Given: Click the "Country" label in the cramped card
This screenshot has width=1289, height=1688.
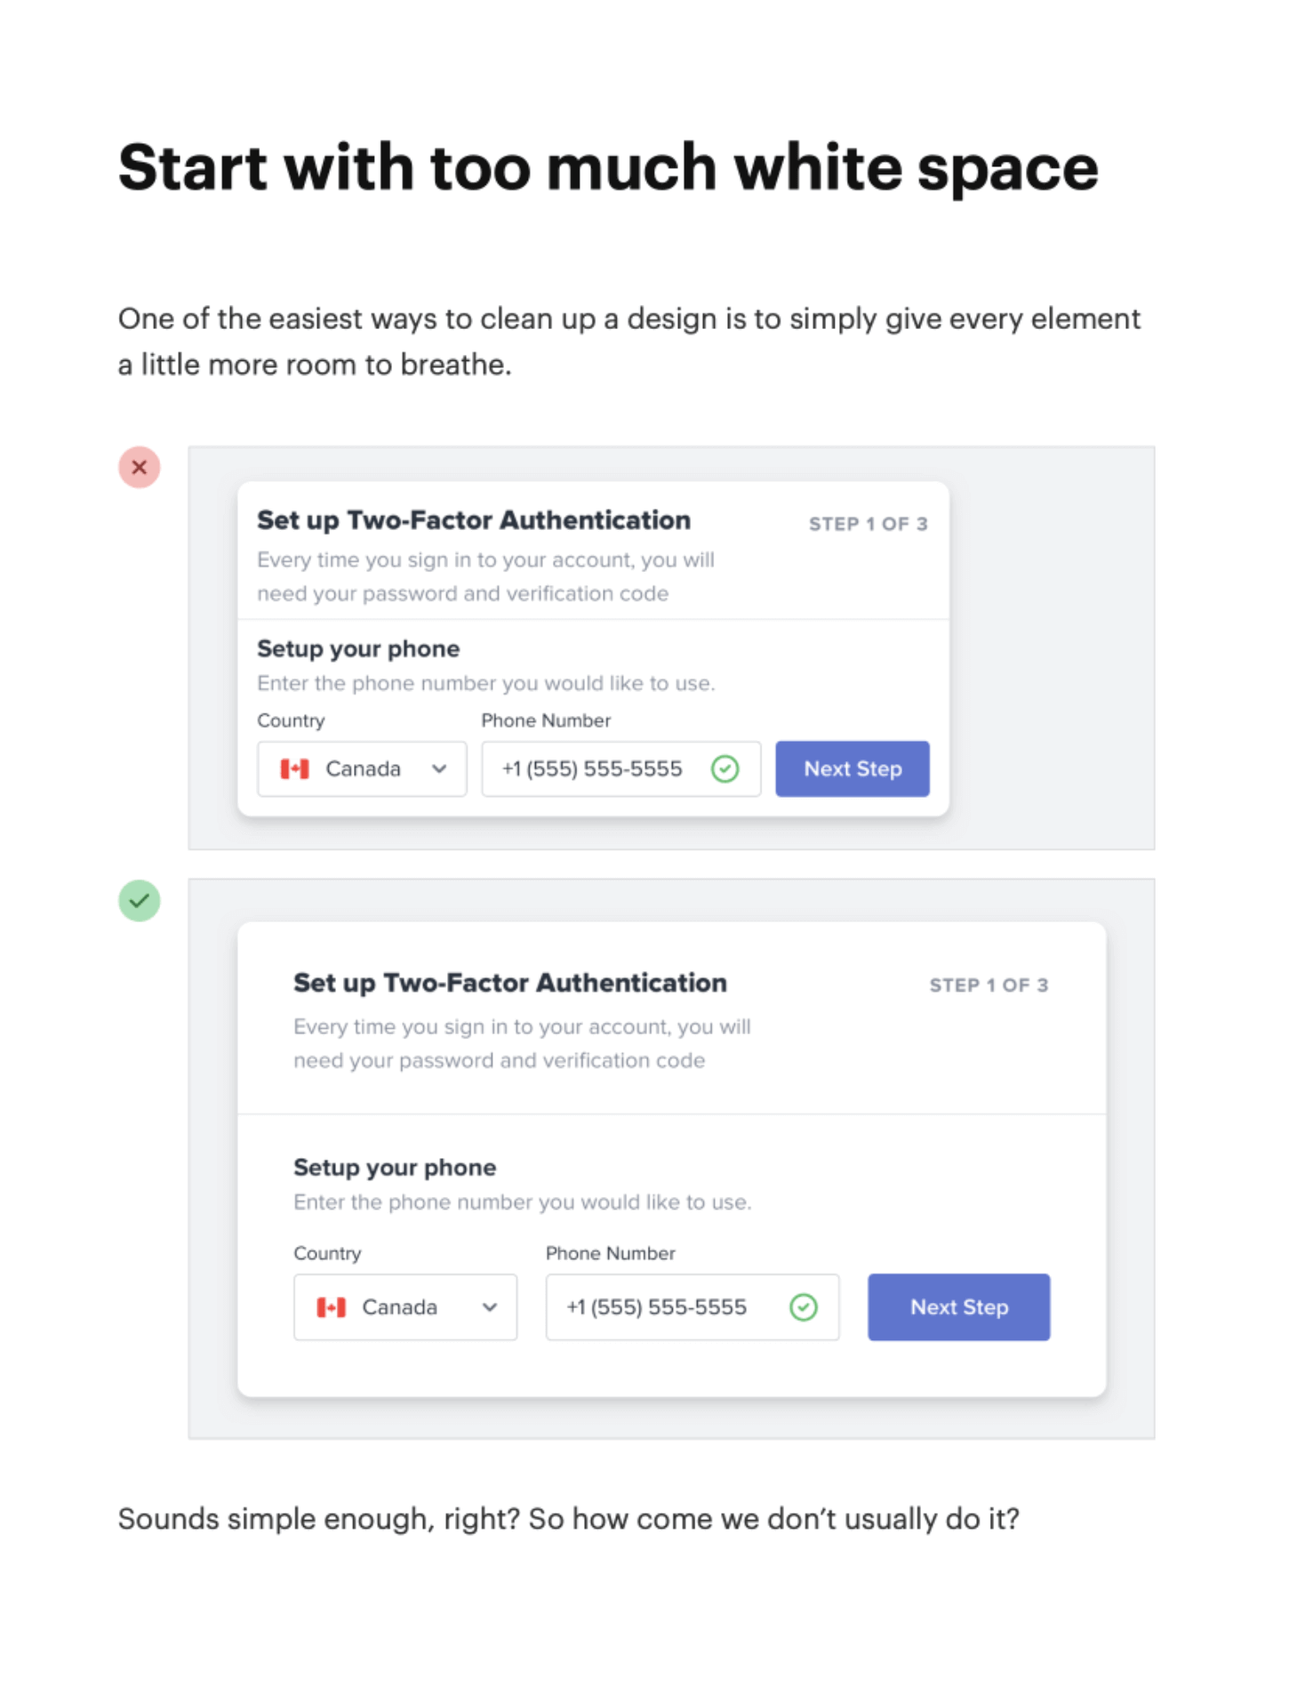Looking at the screenshot, I should pyautogui.click(x=291, y=720).
